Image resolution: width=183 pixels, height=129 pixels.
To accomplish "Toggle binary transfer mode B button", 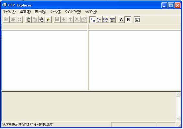I will click(x=128, y=20).
